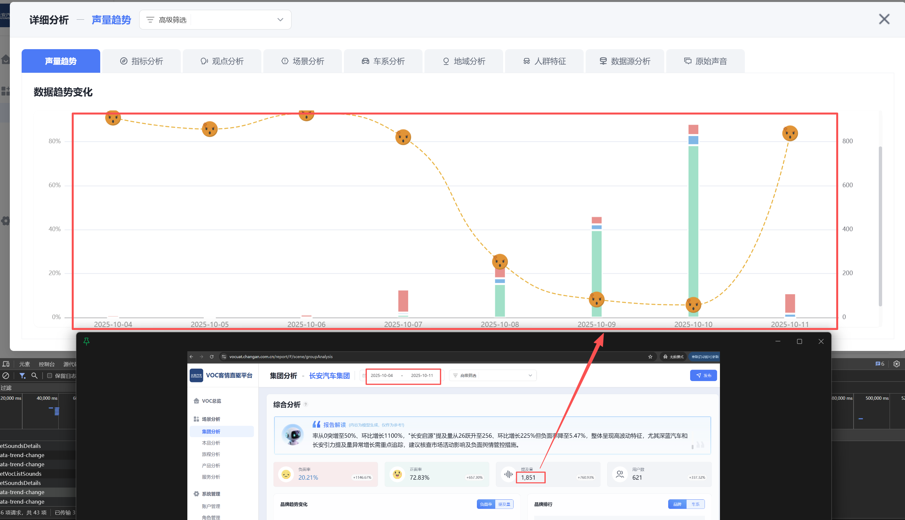Viewport: 905px width, 520px height.
Task: Click the blue 发布 button
Action: pos(703,376)
